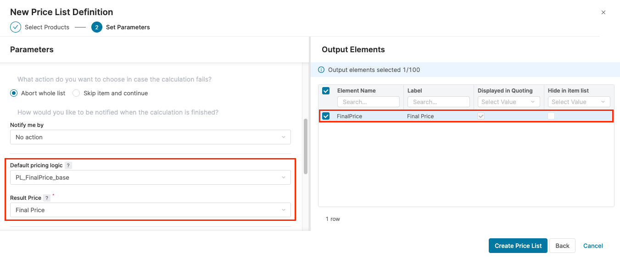
Task: Choose Skip item and continue
Action: pyautogui.click(x=76, y=93)
